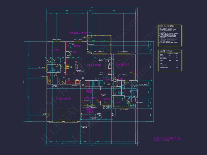The width and height of the screenshot is (207, 155).
Task: Click the SCREENED PORCH room label
Action: [78, 33]
